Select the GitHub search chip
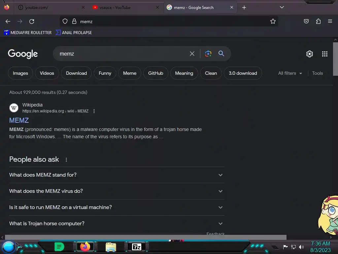 (x=156, y=73)
